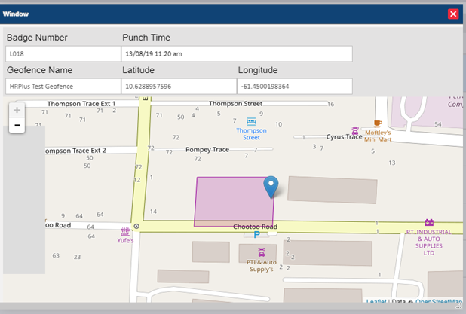Close the Window dialog with red X
Viewport: 466px width, 314px height.
(x=453, y=14)
